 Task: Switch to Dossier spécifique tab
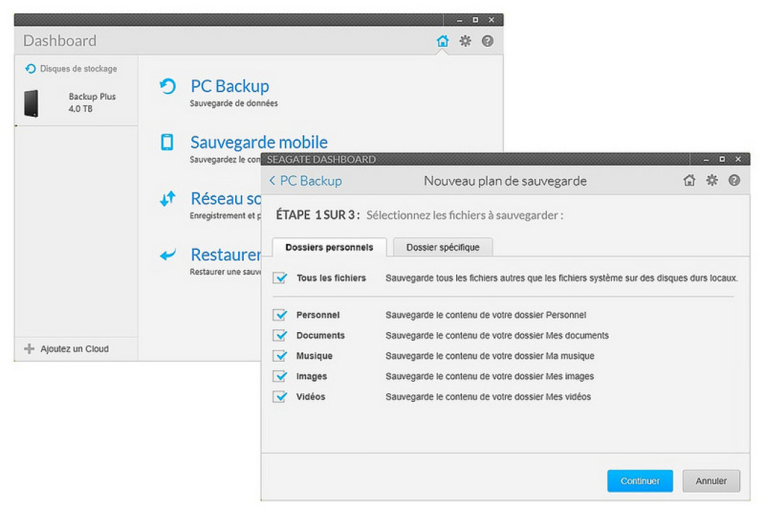443,248
